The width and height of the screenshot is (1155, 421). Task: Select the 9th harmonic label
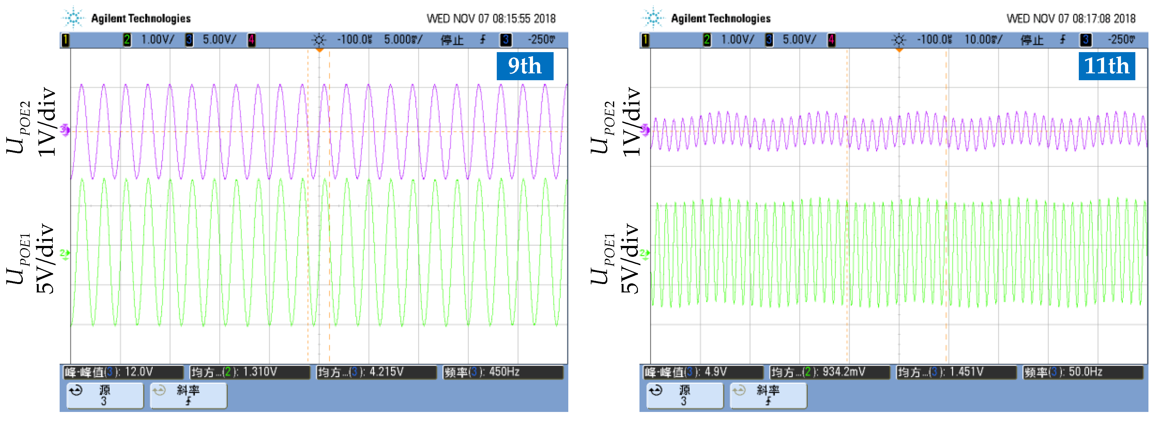(525, 66)
